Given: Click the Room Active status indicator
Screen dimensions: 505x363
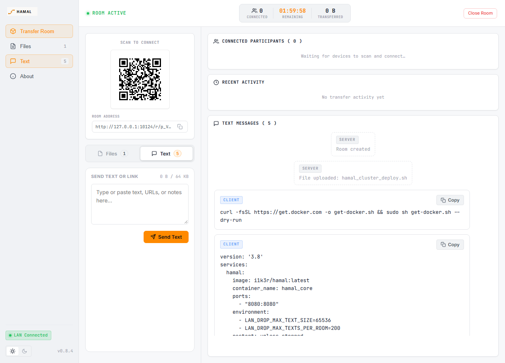Looking at the screenshot, I should [x=106, y=13].
